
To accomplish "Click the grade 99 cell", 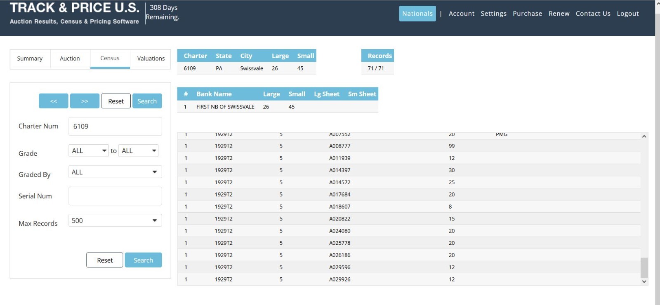I will (452, 146).
